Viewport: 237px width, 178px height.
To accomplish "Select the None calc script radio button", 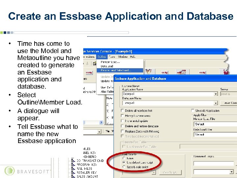I will [x=124, y=158].
